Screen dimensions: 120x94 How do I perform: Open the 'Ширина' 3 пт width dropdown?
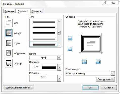(59, 67)
